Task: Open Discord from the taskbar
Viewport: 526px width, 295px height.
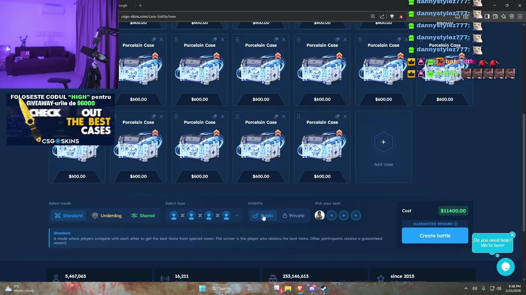Action: 312,288
